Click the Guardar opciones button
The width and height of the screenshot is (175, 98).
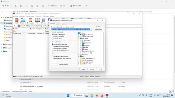click(x=63, y=65)
